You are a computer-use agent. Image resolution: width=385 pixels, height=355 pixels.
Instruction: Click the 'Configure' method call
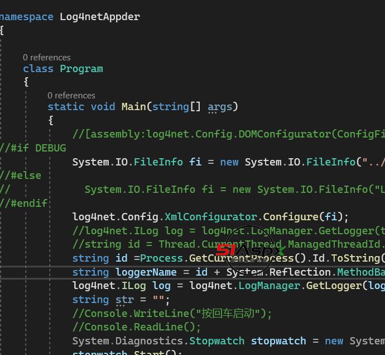click(291, 217)
